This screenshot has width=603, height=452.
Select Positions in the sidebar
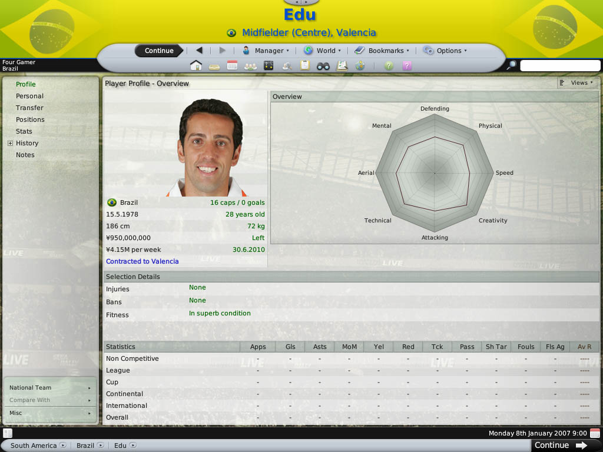[30, 119]
